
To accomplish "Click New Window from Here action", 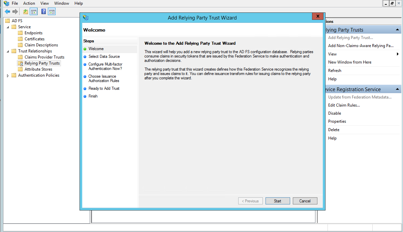I will pyautogui.click(x=350, y=62).
